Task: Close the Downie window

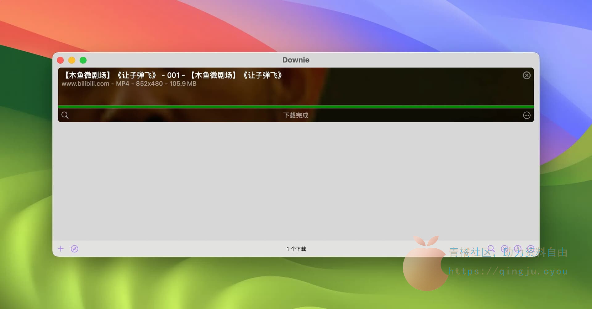Action: coord(60,60)
